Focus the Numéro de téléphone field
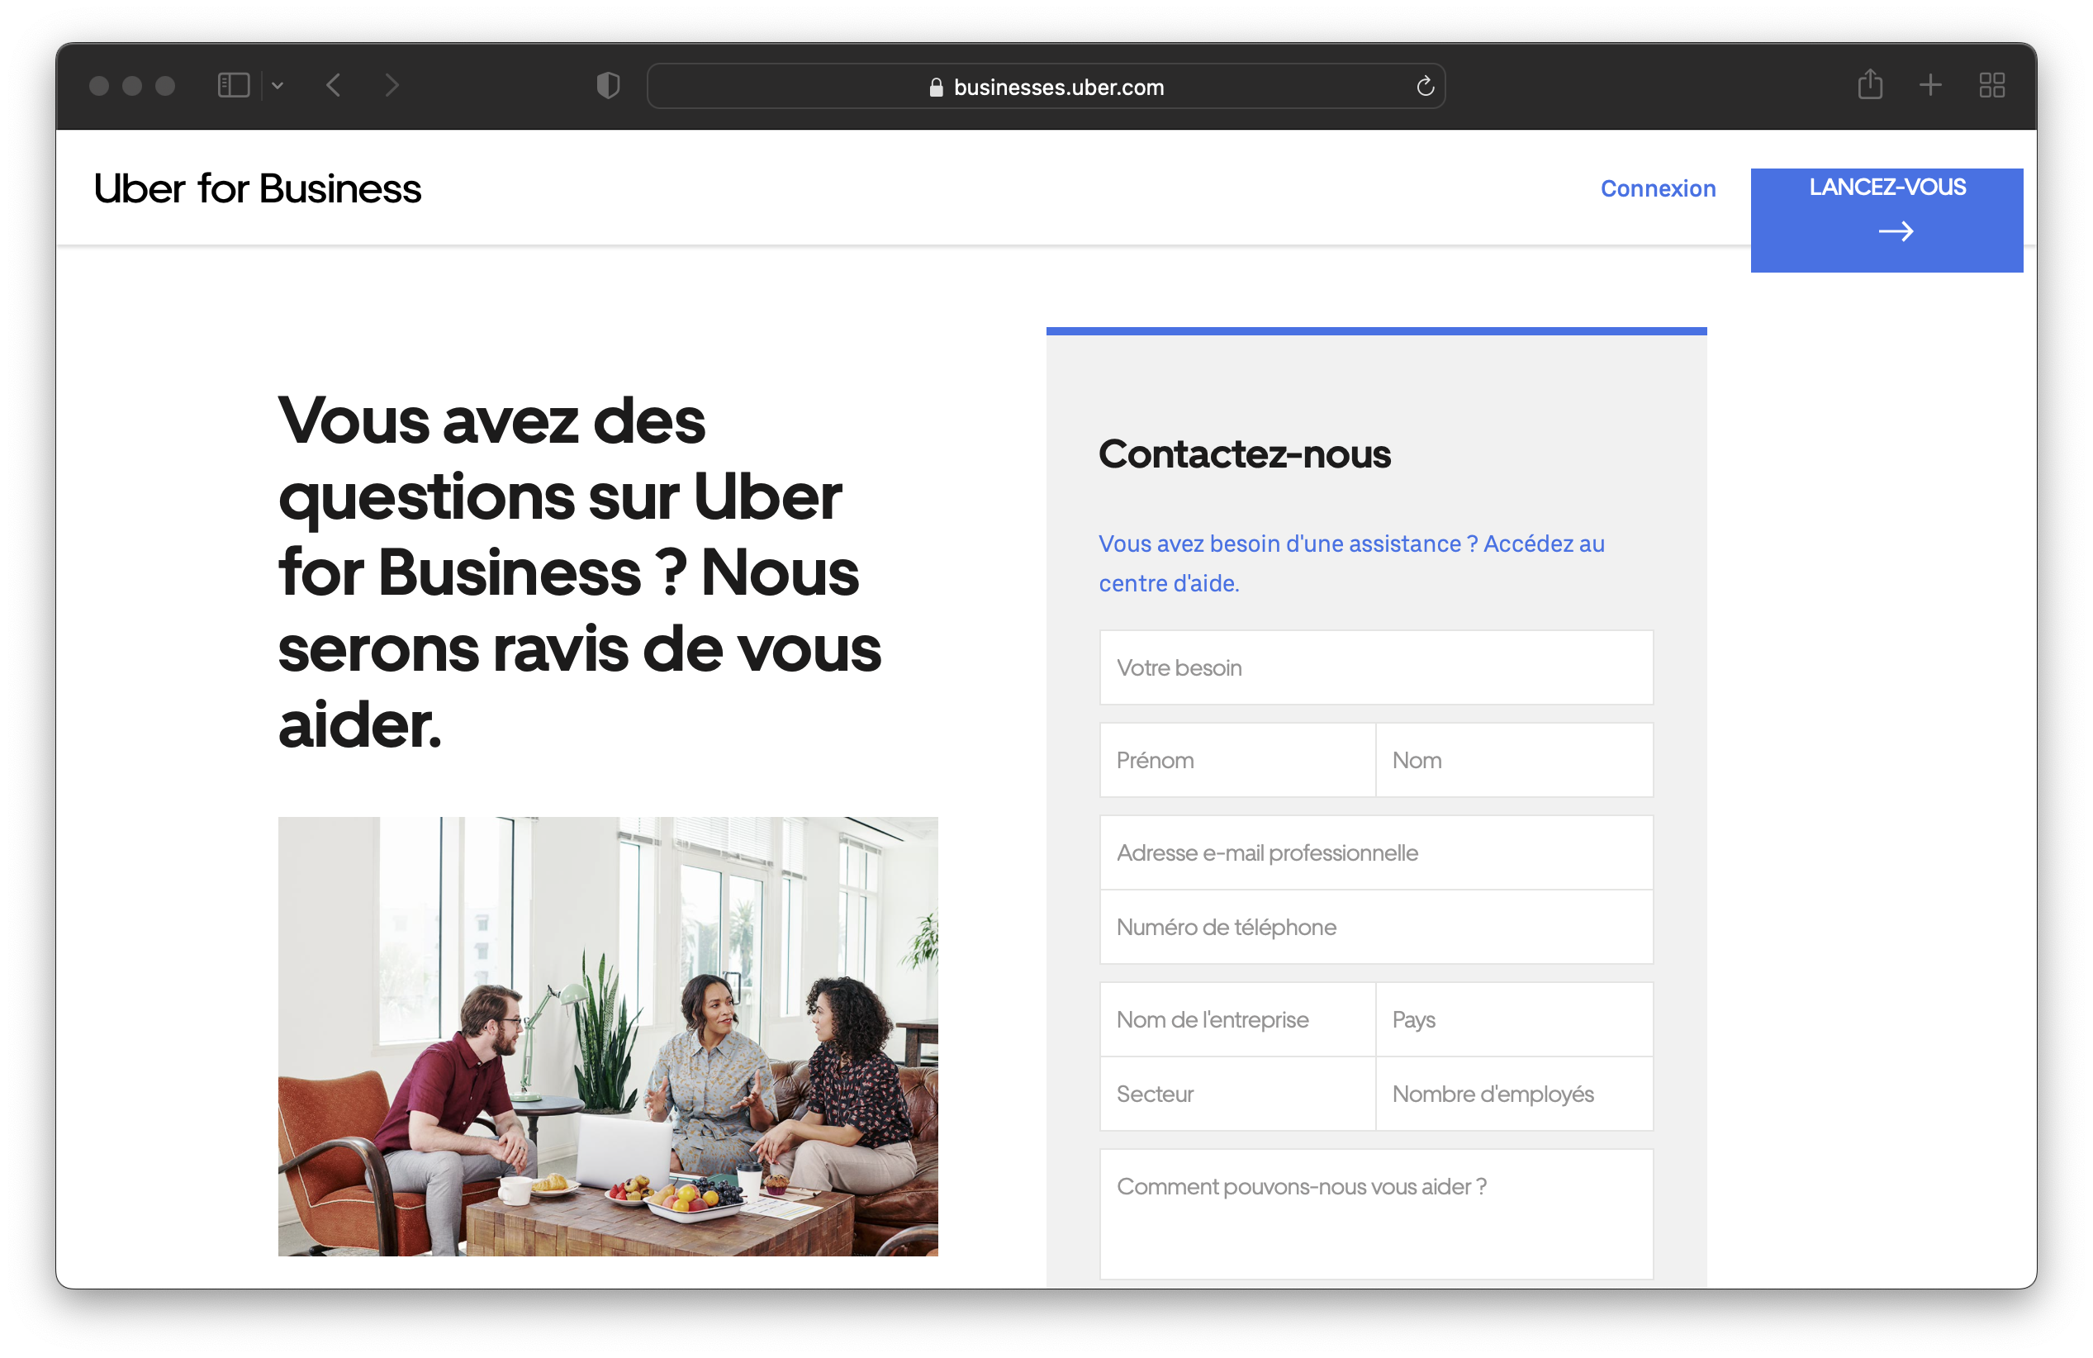Image resolution: width=2093 pixels, height=1358 pixels. [1376, 927]
